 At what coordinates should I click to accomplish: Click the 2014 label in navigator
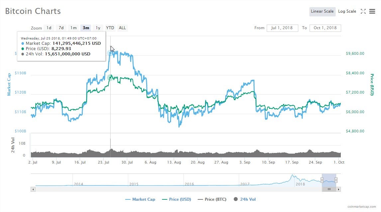78,184
